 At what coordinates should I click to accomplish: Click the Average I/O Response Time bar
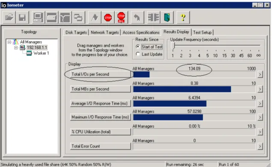click(x=194, y=103)
